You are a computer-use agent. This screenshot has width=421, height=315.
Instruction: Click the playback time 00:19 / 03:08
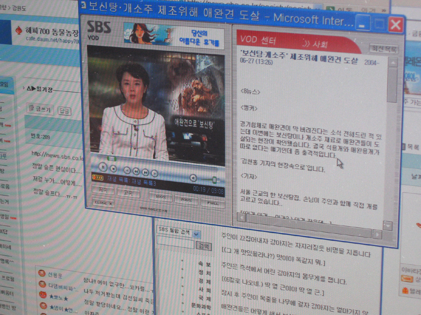(x=208, y=190)
